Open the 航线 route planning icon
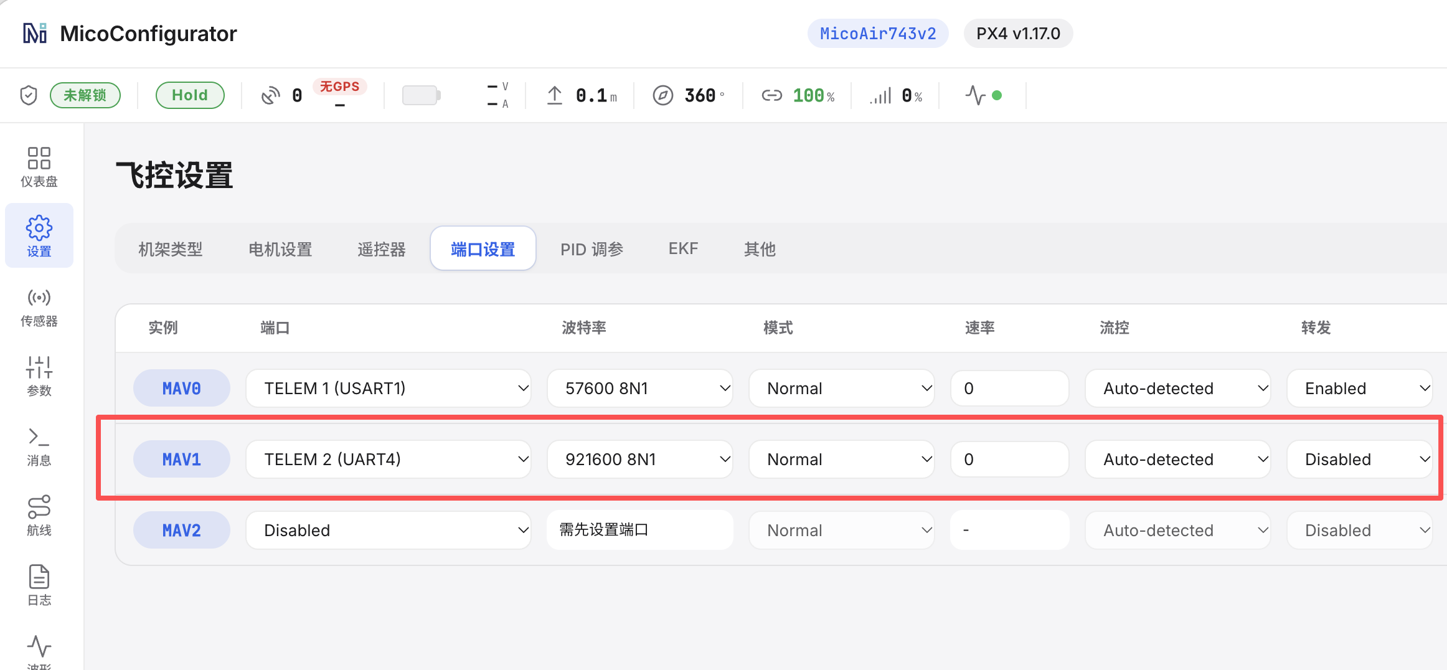The width and height of the screenshot is (1447, 670). coord(39,507)
